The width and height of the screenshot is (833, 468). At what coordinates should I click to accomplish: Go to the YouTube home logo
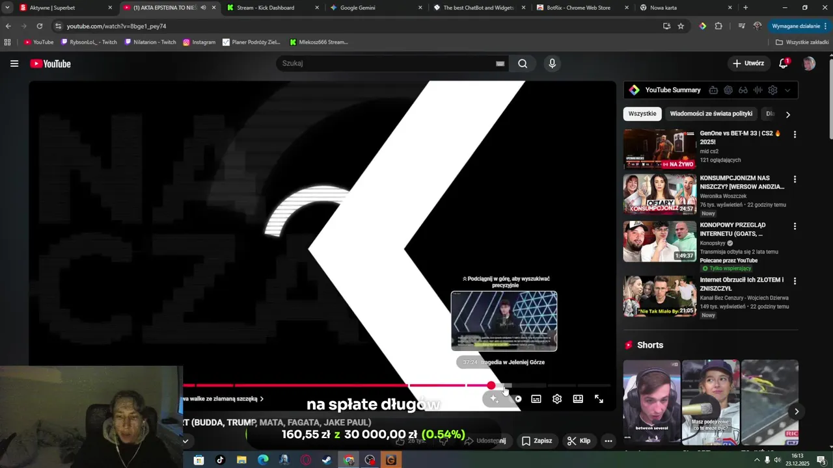pyautogui.click(x=50, y=64)
